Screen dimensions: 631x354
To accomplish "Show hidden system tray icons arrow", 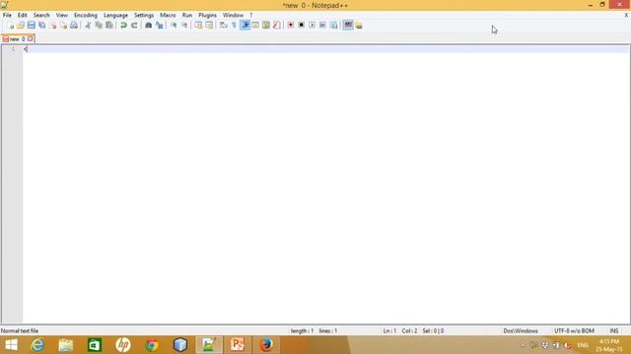I will point(523,345).
